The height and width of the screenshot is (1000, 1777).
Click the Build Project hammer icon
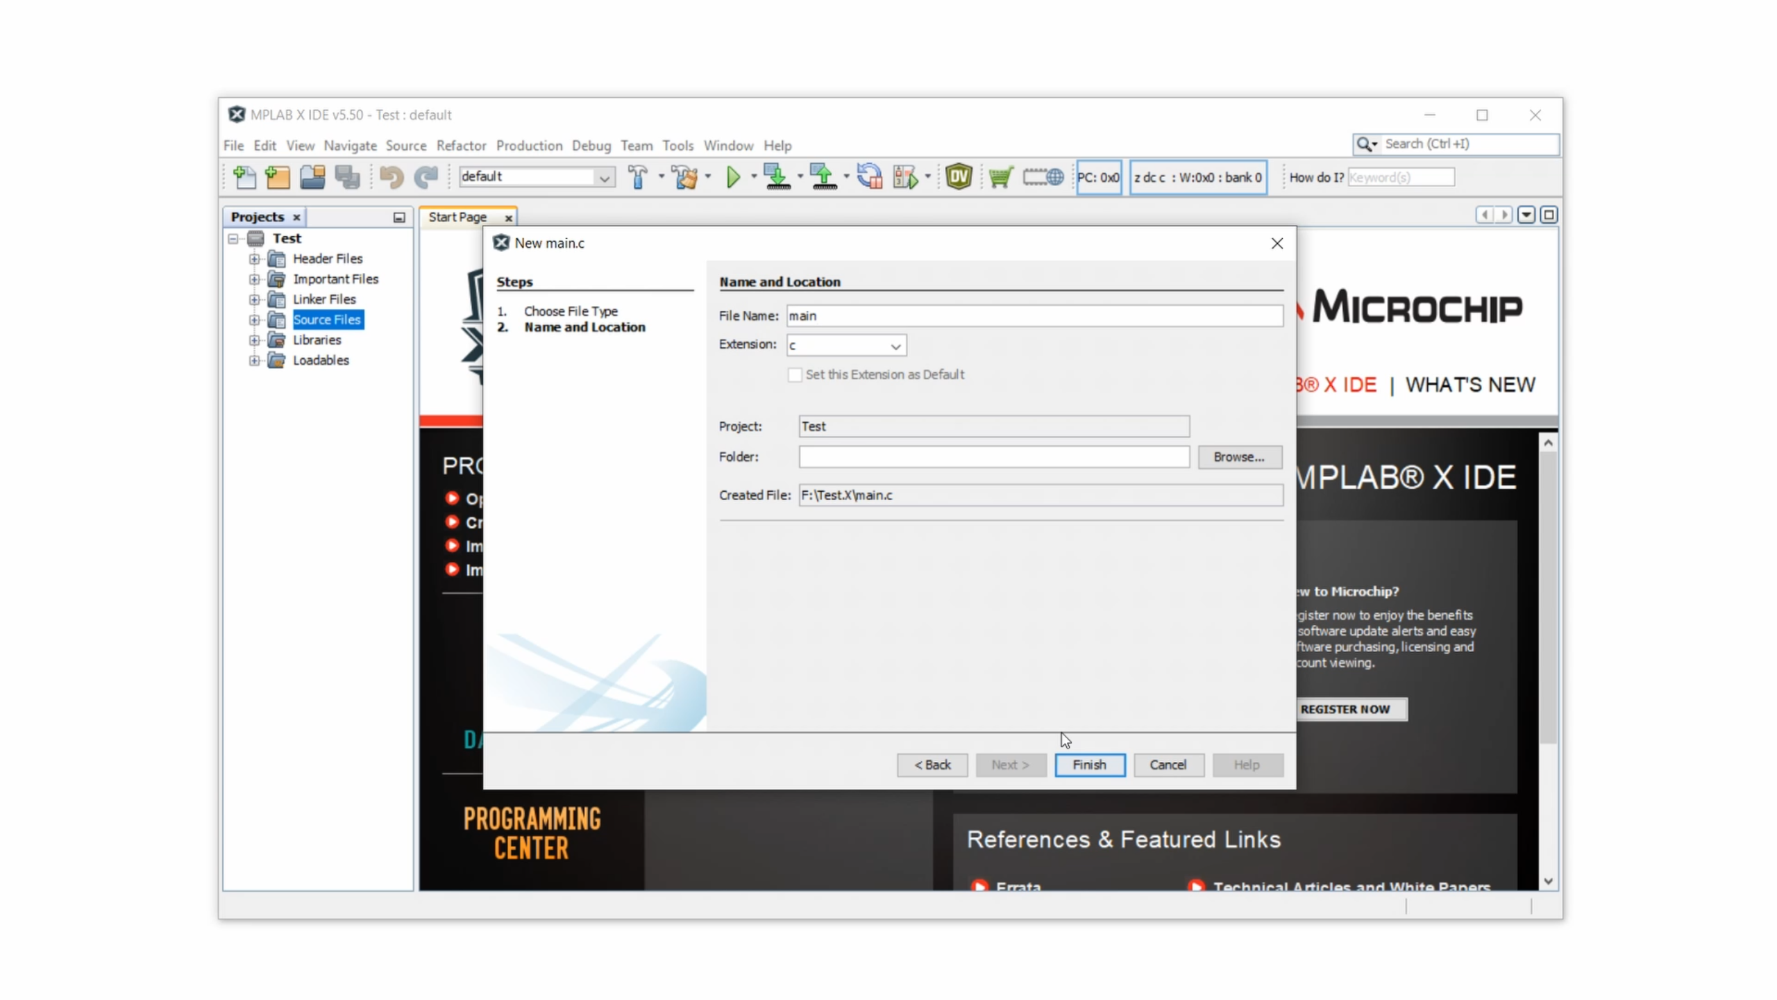(x=637, y=177)
